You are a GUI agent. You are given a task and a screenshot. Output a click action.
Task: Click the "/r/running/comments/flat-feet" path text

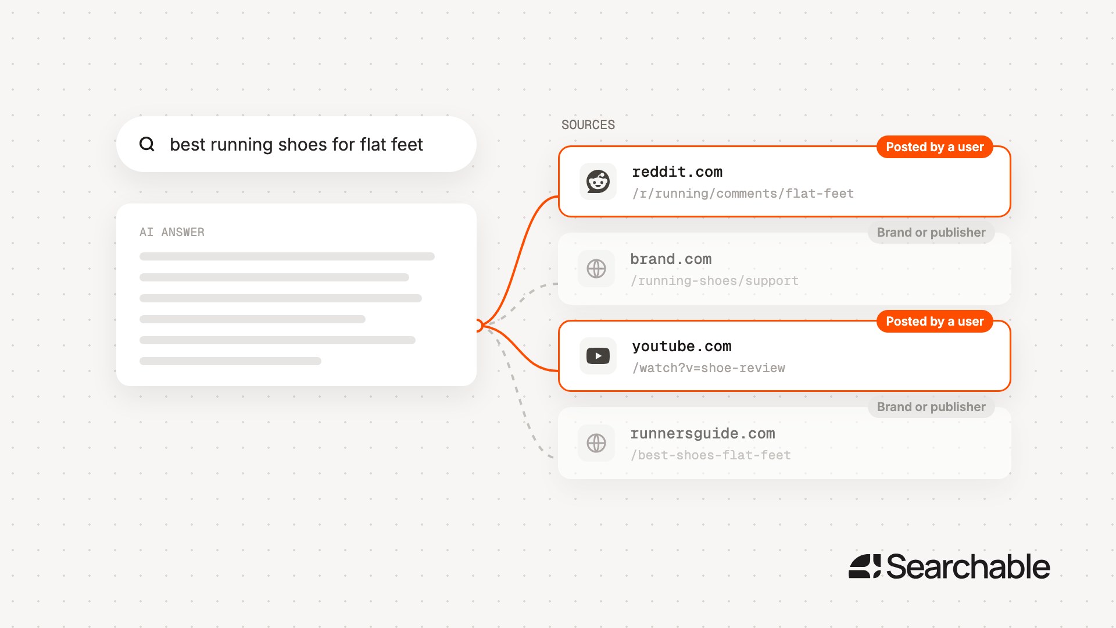tap(743, 194)
